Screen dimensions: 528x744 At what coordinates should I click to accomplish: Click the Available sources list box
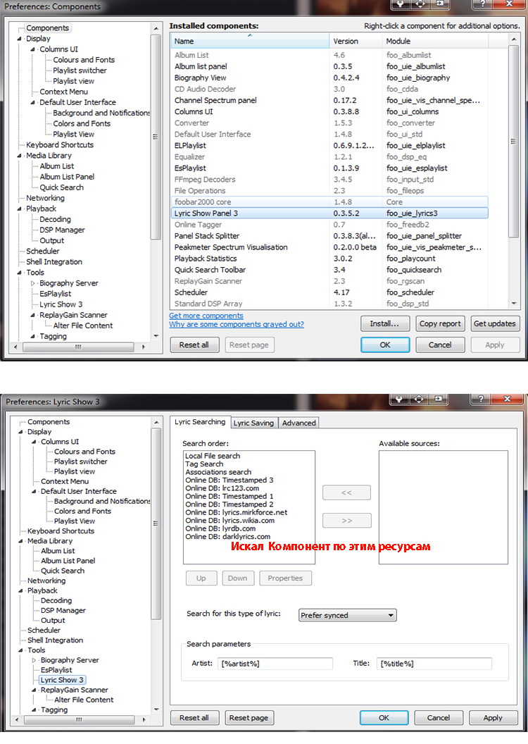[x=444, y=507]
